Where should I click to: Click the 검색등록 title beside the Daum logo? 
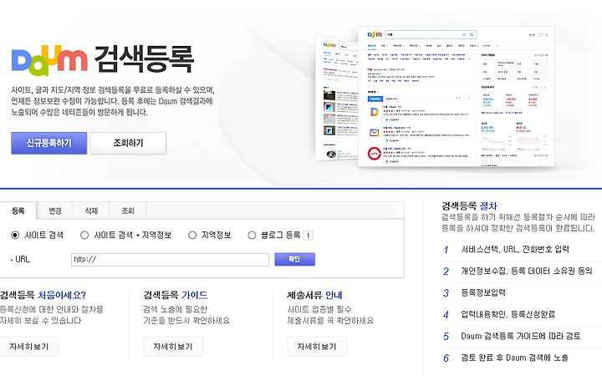(x=144, y=59)
